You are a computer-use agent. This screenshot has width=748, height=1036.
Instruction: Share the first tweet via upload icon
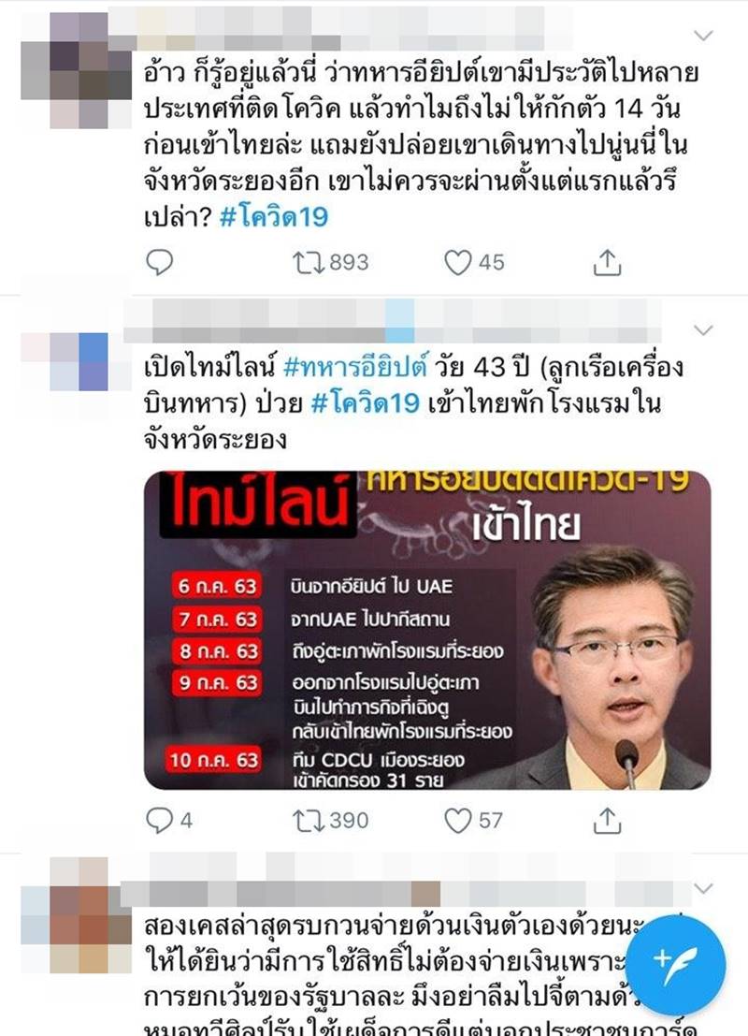(x=607, y=263)
